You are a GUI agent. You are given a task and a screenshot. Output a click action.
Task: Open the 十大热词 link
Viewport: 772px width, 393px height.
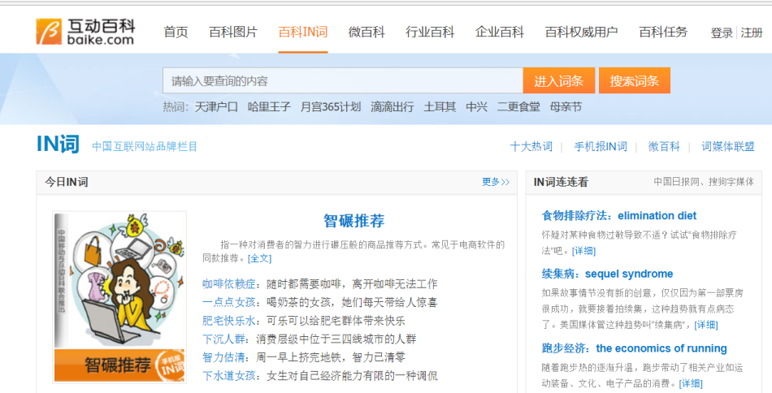coord(531,146)
